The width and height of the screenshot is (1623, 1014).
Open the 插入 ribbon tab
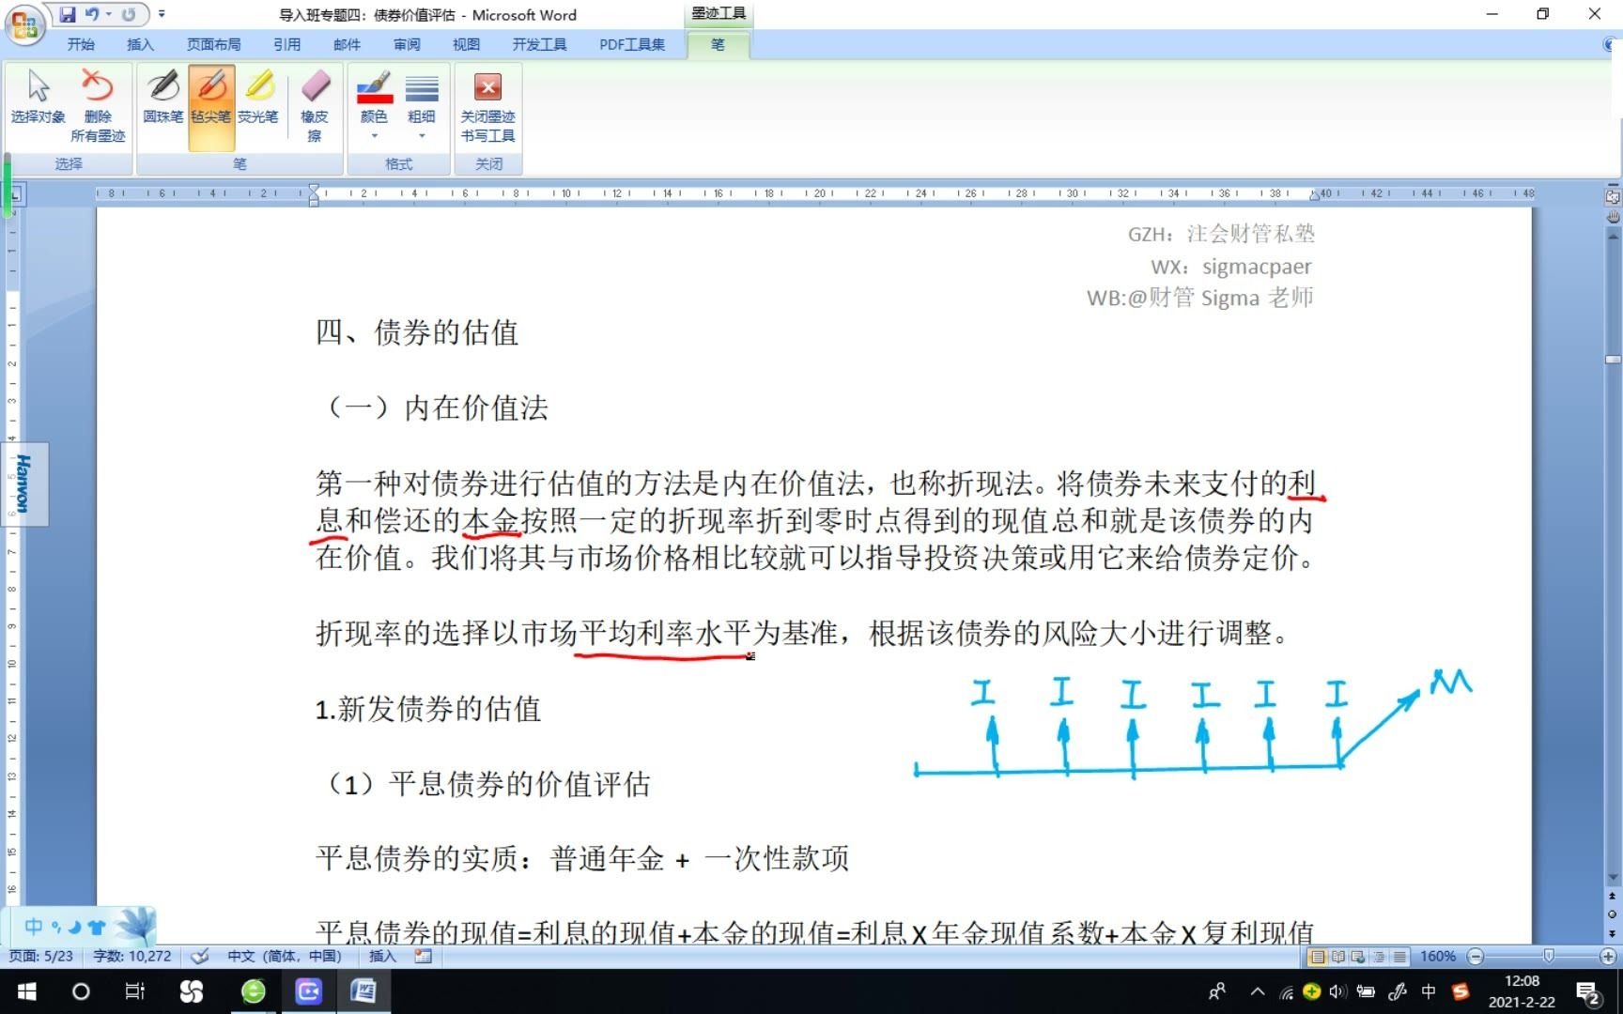(x=140, y=44)
